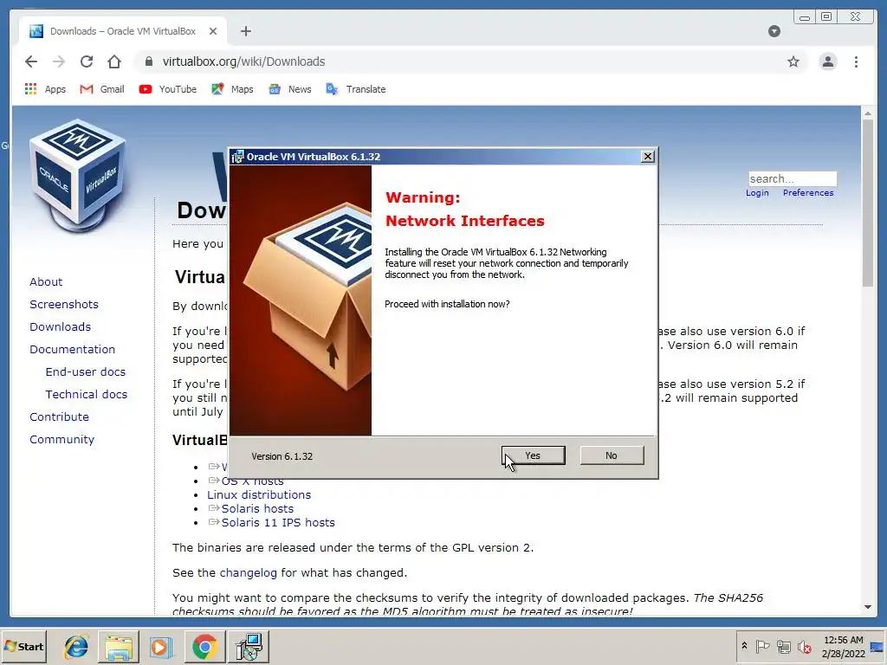Decline installation with the No button

(x=612, y=455)
